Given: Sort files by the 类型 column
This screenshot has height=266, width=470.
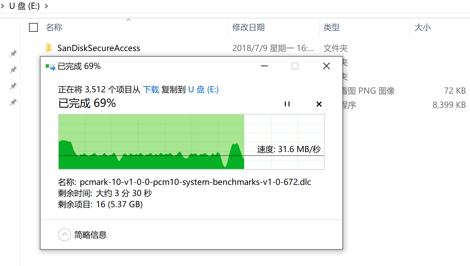Looking at the screenshot, I should click(332, 27).
